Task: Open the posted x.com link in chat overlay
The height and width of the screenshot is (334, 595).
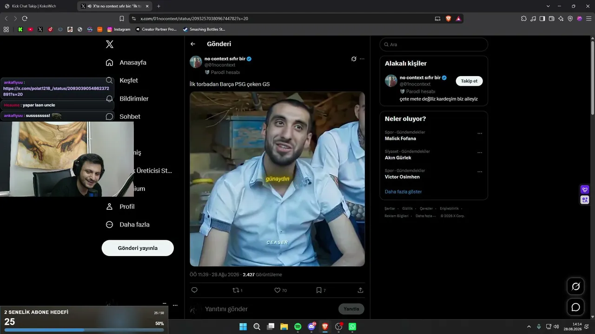Action: [x=56, y=91]
